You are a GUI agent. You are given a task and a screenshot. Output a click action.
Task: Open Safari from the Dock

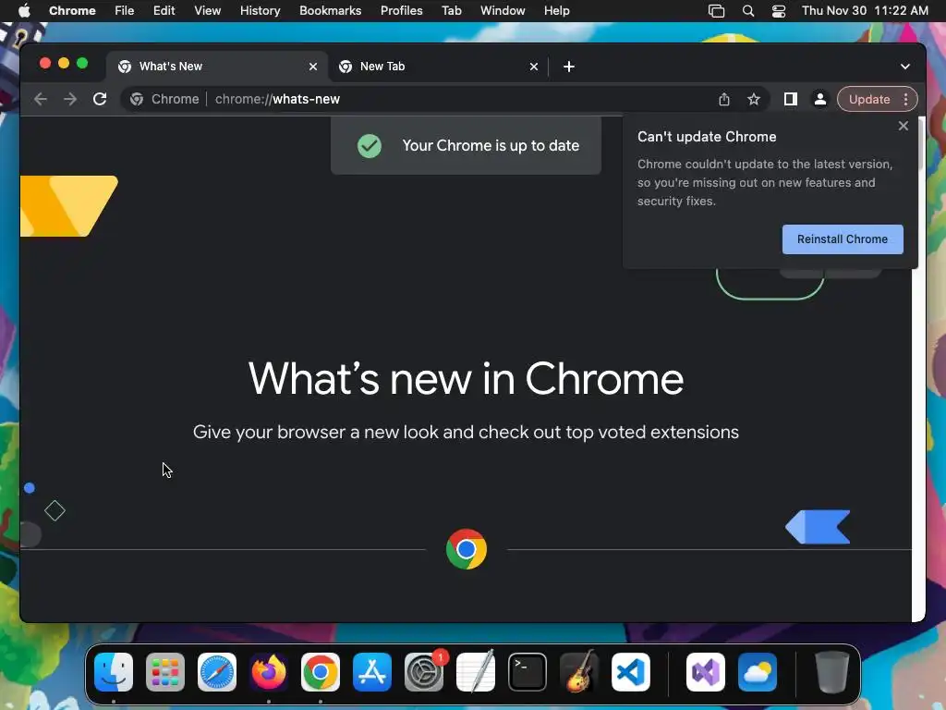coord(217,671)
